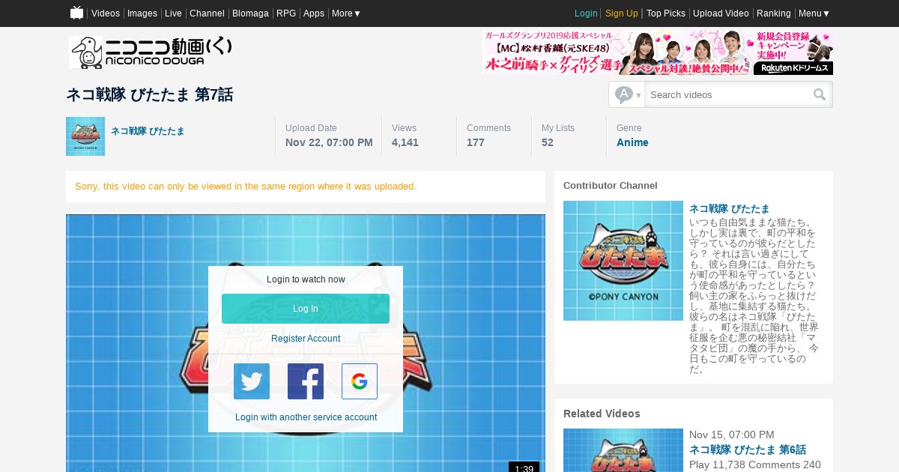
Task: Open the Ranking page
Action: tap(774, 13)
